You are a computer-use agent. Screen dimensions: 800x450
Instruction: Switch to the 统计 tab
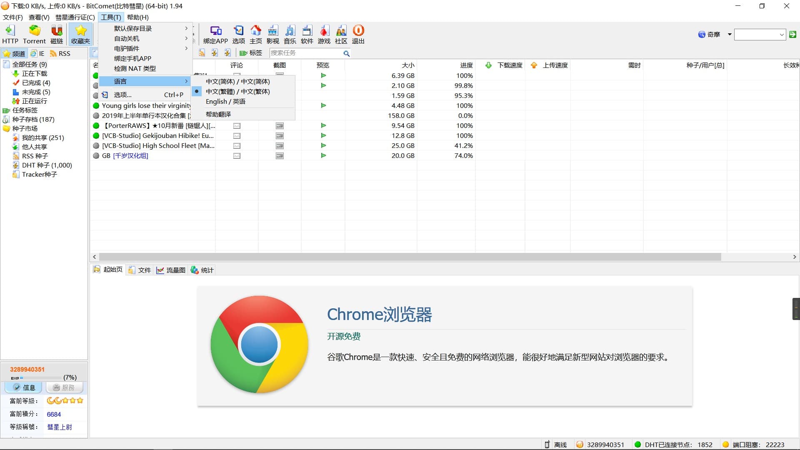(x=202, y=270)
